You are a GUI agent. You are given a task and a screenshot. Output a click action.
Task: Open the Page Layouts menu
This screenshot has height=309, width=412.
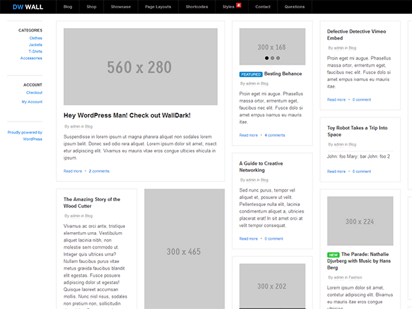pyautogui.click(x=158, y=7)
